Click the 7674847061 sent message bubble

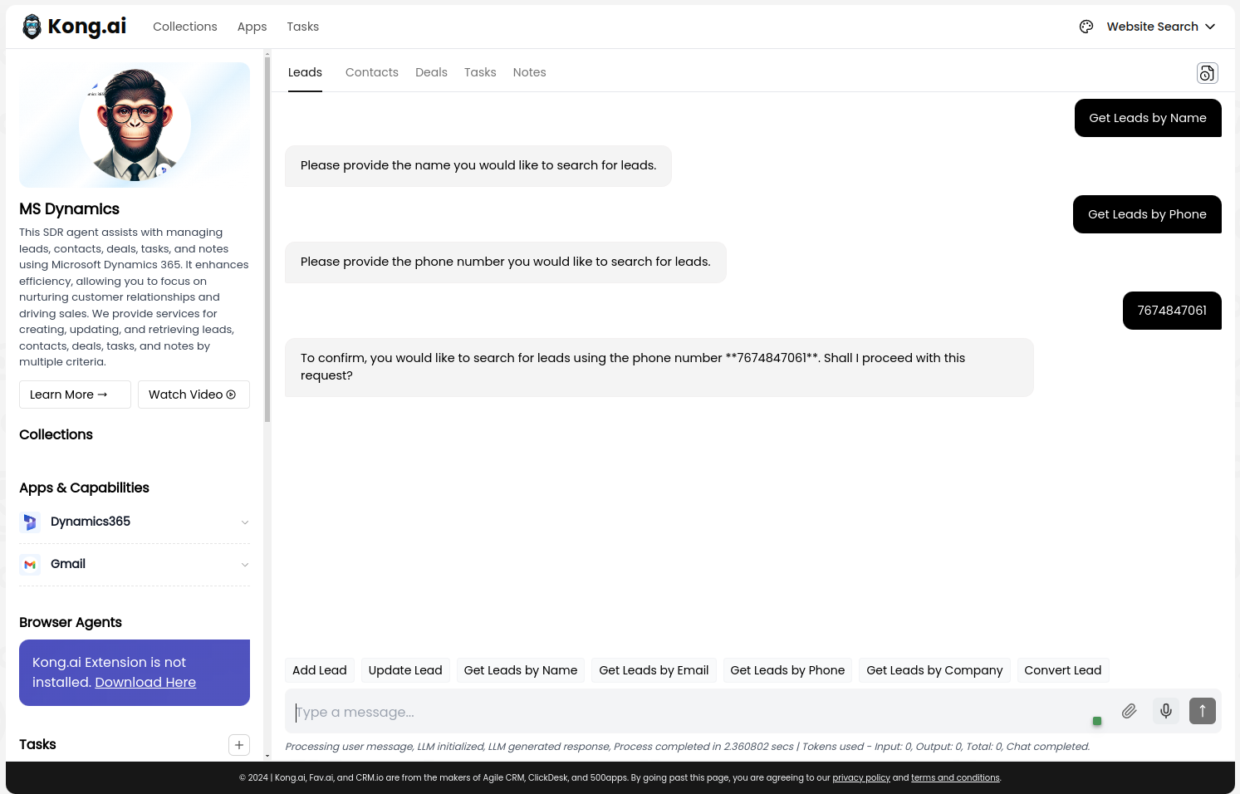click(1172, 311)
